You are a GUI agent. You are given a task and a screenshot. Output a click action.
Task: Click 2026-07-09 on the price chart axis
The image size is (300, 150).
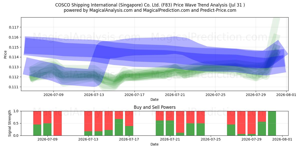(53, 95)
